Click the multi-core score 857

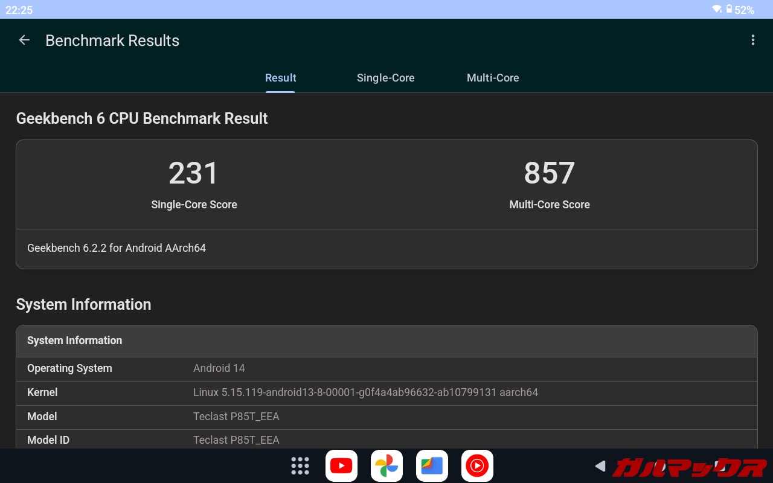pos(549,174)
